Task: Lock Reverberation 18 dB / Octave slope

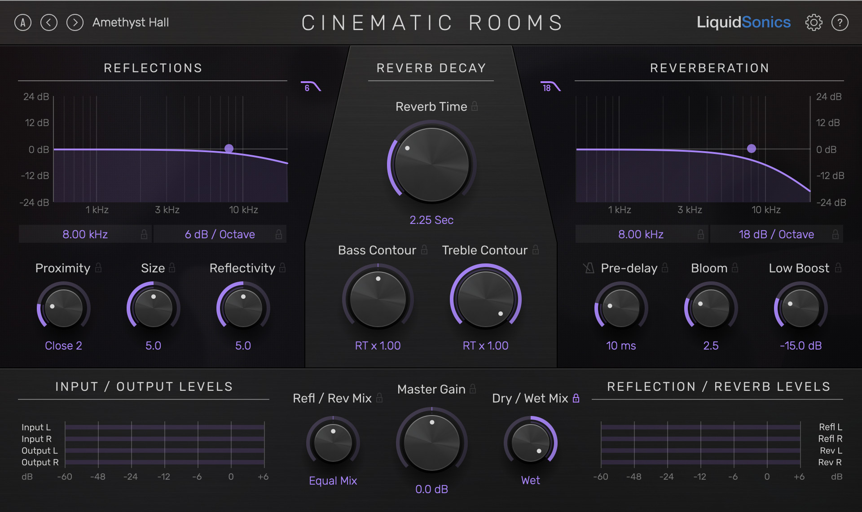Action: [836, 234]
